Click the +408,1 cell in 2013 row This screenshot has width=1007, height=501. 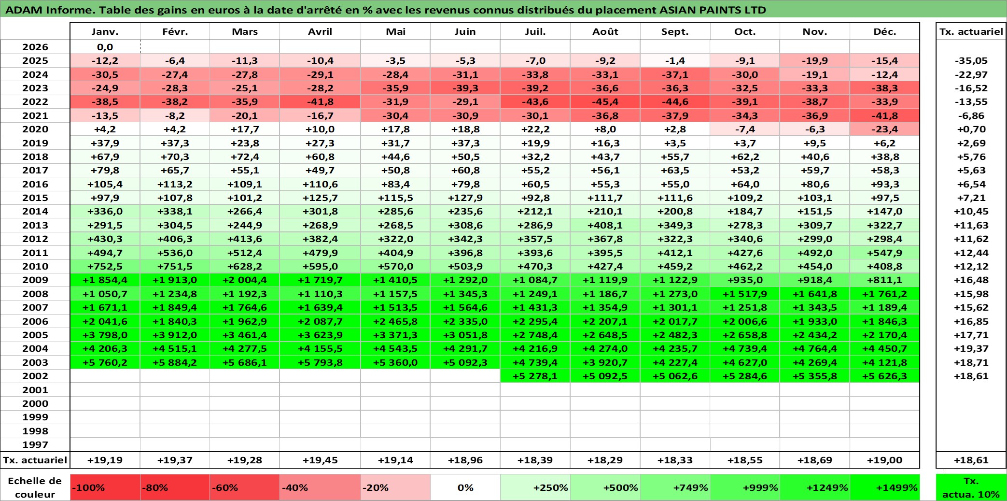[x=605, y=225]
